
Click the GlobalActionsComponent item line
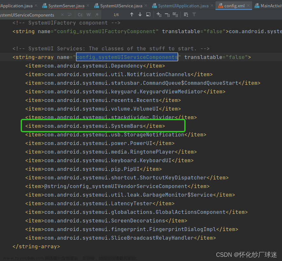[136, 212]
